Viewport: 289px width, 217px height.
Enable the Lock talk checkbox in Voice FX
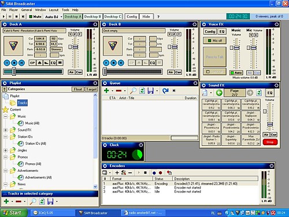click(208, 72)
